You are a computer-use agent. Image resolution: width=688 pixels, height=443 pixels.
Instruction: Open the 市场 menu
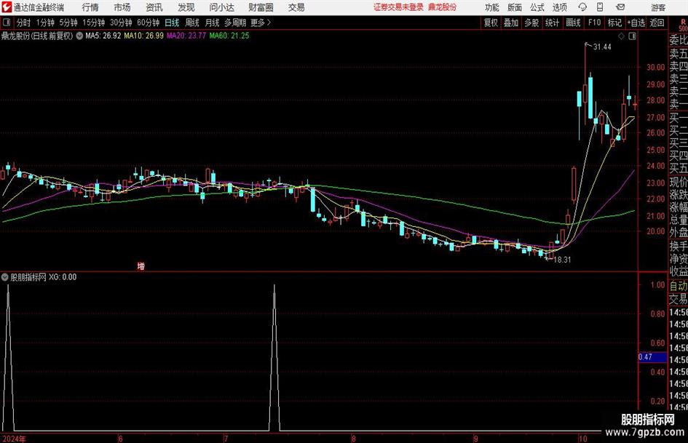click(122, 7)
